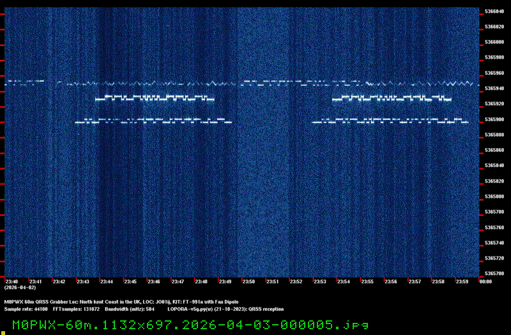
Task: Click the 5366000 frequency scale value
Action: [494, 42]
